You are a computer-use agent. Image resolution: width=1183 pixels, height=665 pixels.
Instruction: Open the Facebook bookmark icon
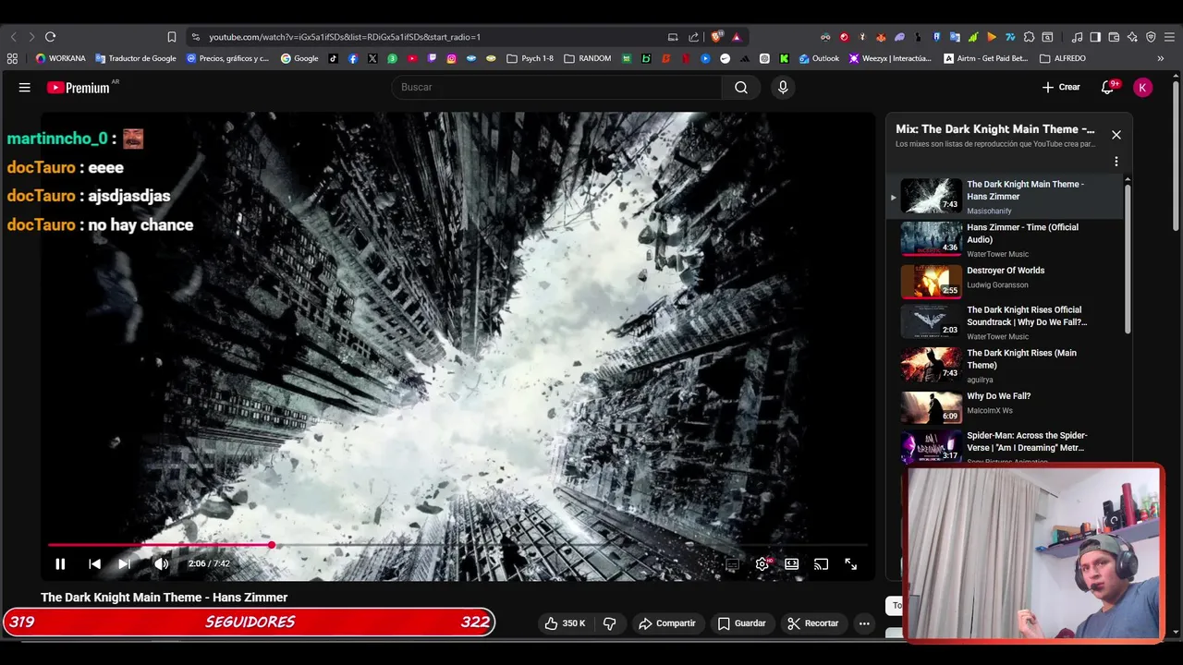353,58
